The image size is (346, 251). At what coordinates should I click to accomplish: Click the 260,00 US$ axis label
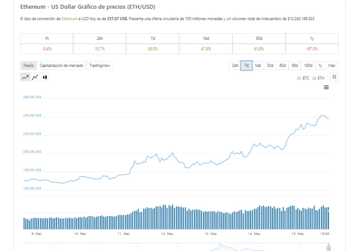pyautogui.click(x=32, y=97)
